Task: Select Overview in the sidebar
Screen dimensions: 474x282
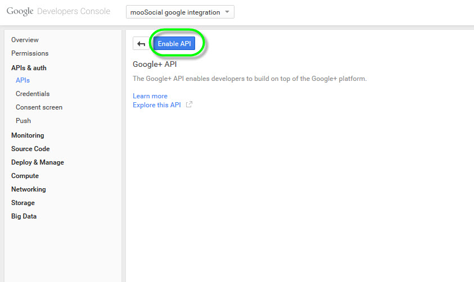Action: tap(25, 40)
